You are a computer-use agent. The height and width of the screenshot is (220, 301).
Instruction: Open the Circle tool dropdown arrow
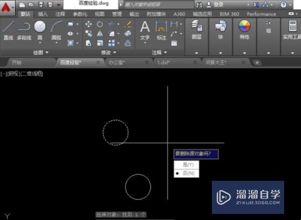40,43
